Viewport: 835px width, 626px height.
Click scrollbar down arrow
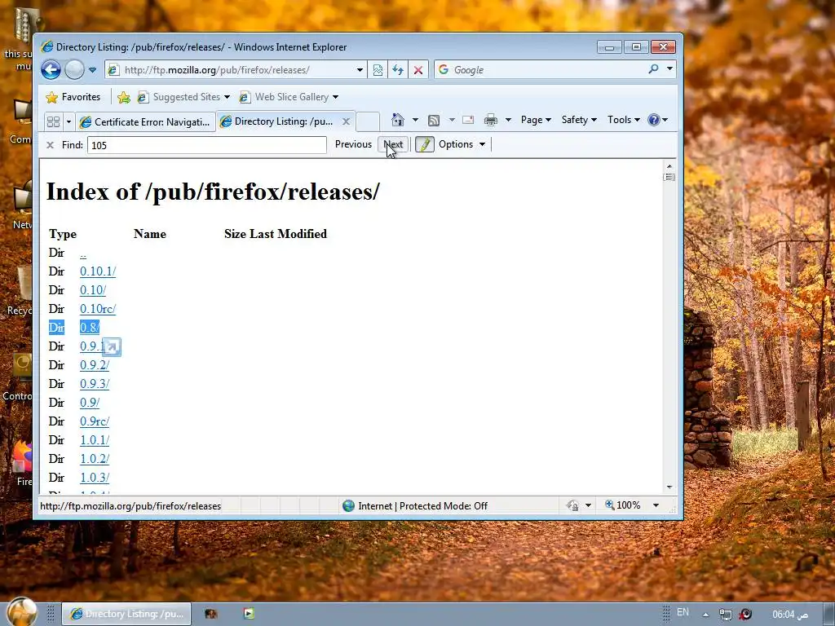coord(669,487)
